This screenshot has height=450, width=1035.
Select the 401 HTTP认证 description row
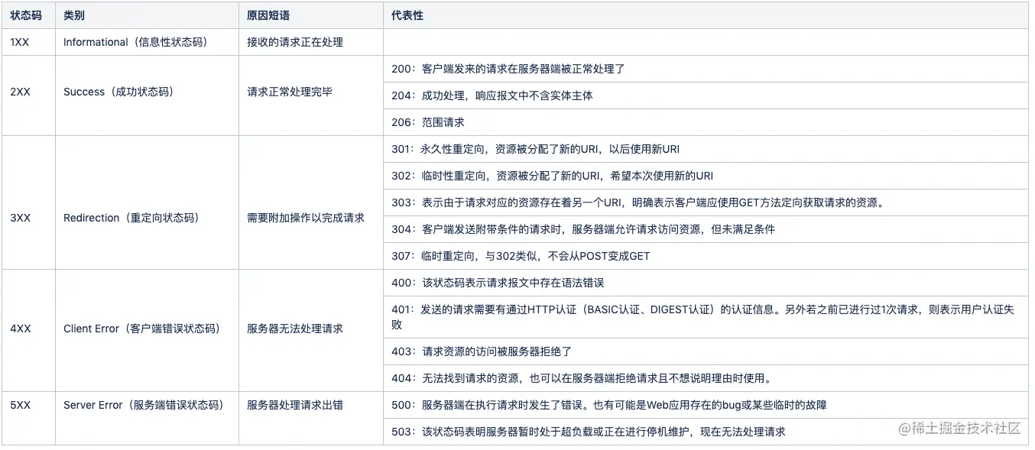pos(706,317)
